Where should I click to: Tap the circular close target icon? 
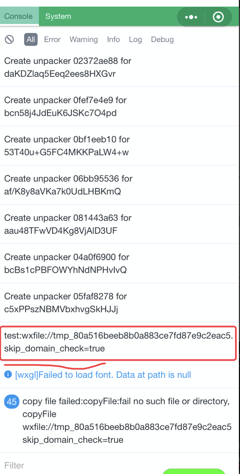coord(218,17)
